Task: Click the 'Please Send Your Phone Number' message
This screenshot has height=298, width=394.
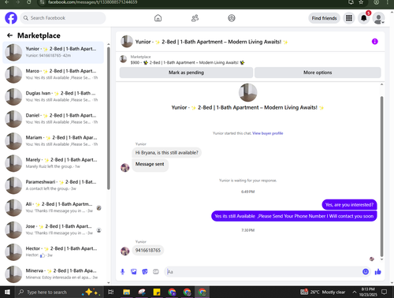Action: (x=294, y=216)
